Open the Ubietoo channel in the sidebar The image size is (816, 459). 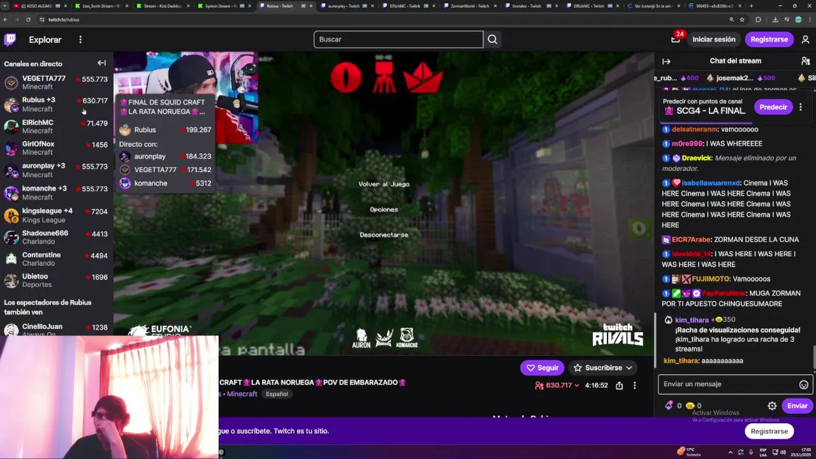[x=57, y=280]
